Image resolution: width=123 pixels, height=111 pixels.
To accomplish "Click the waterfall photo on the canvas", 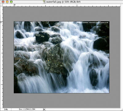I will (x=61, y=57).
